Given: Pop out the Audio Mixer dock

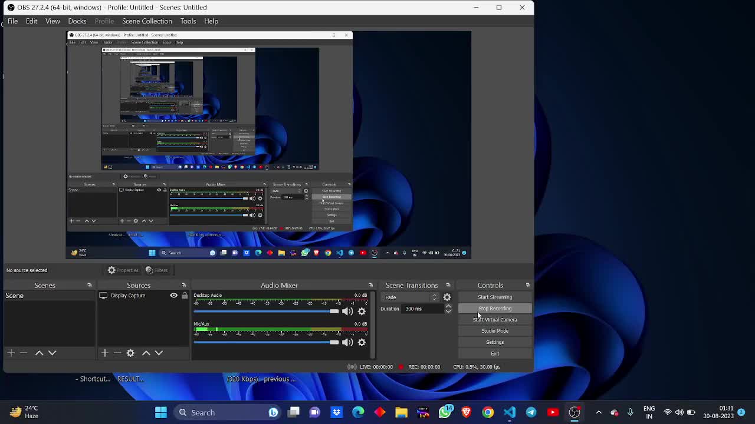Looking at the screenshot, I should (370, 286).
